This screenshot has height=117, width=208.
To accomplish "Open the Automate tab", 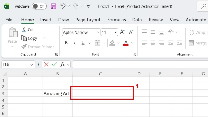I will [x=196, y=20].
